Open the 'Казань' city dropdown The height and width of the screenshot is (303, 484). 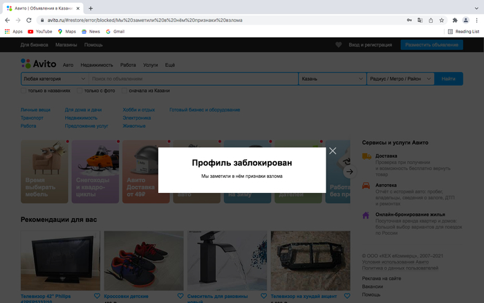click(332, 79)
